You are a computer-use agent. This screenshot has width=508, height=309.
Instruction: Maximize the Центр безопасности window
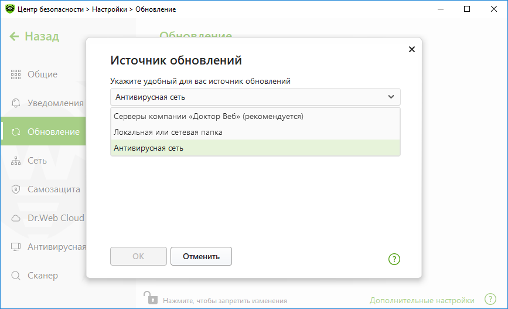point(467,9)
